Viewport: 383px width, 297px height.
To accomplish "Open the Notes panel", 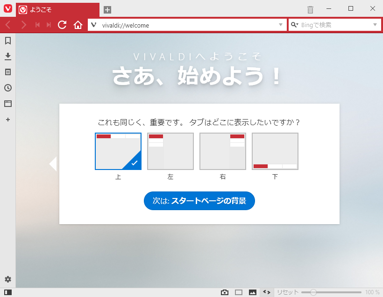I will coord(8,72).
